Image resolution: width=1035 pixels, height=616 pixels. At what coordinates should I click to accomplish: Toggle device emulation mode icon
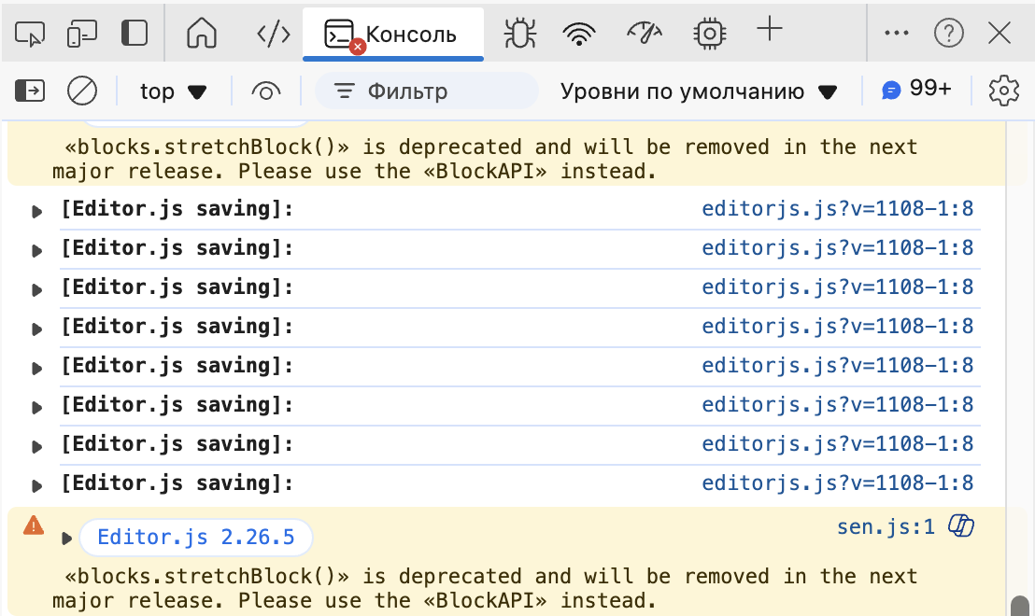[82, 35]
